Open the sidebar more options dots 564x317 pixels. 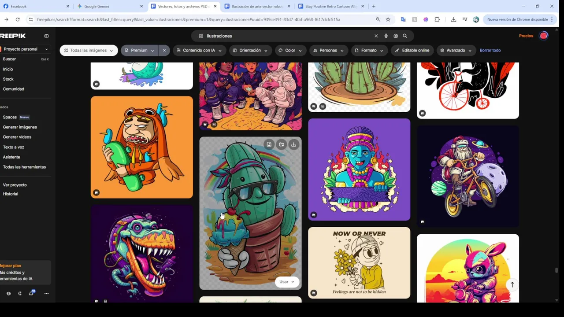tap(46, 294)
